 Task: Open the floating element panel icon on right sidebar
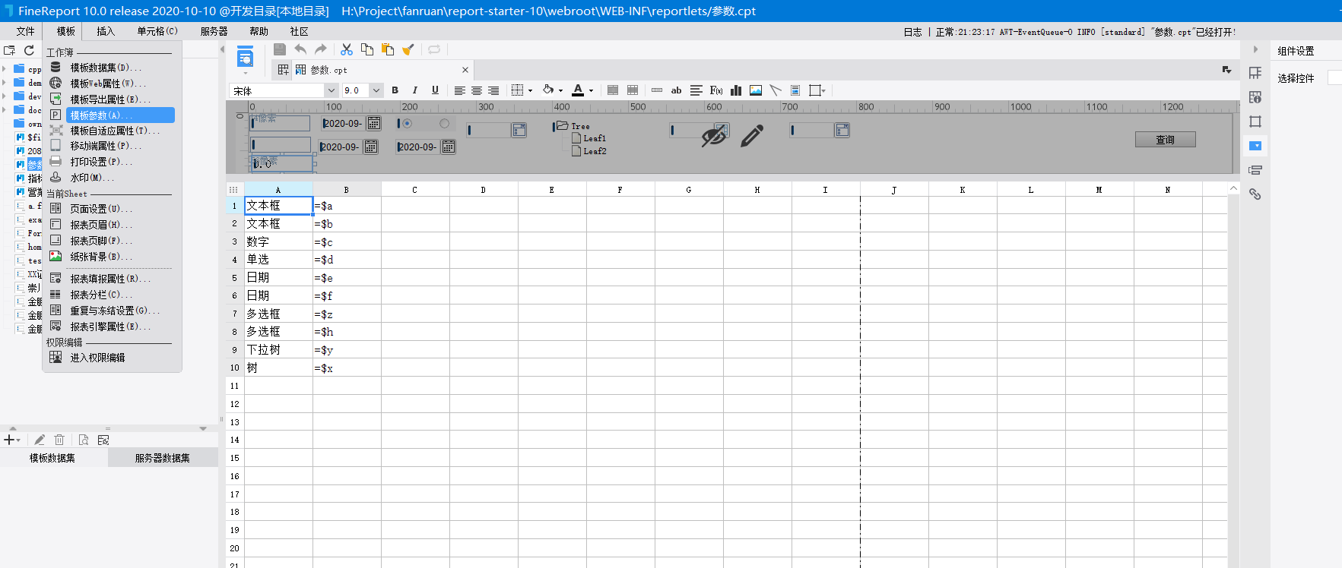coord(1255,121)
